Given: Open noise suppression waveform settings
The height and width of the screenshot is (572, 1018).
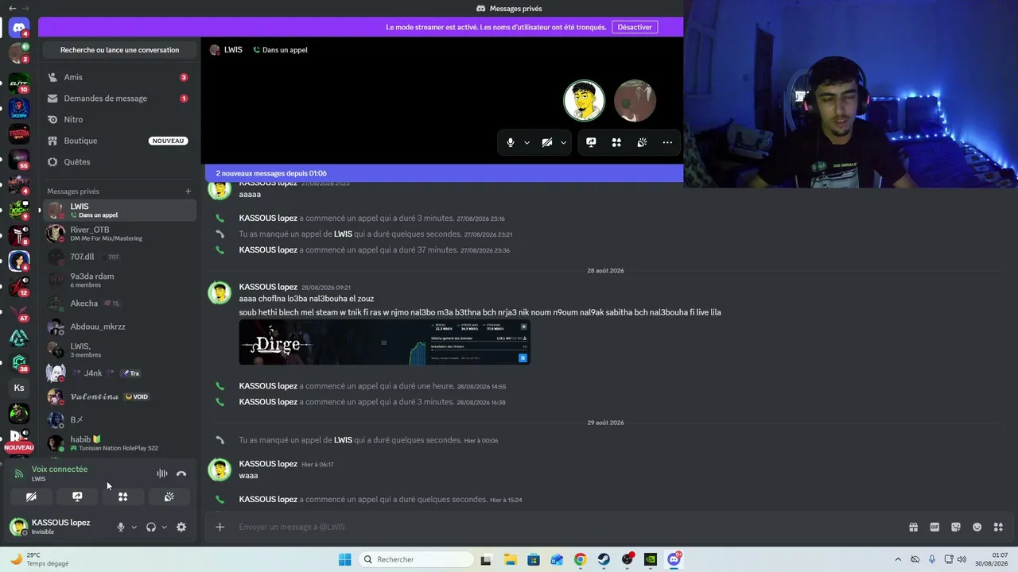Looking at the screenshot, I should point(162,473).
